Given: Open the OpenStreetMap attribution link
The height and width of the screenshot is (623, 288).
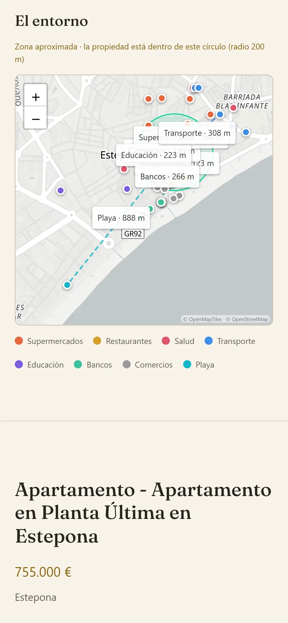Looking at the screenshot, I should [x=247, y=319].
